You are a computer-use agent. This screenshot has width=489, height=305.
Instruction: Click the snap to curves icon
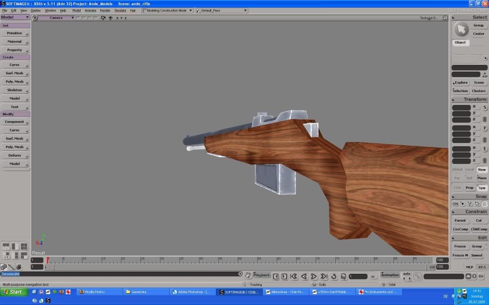tap(470, 204)
